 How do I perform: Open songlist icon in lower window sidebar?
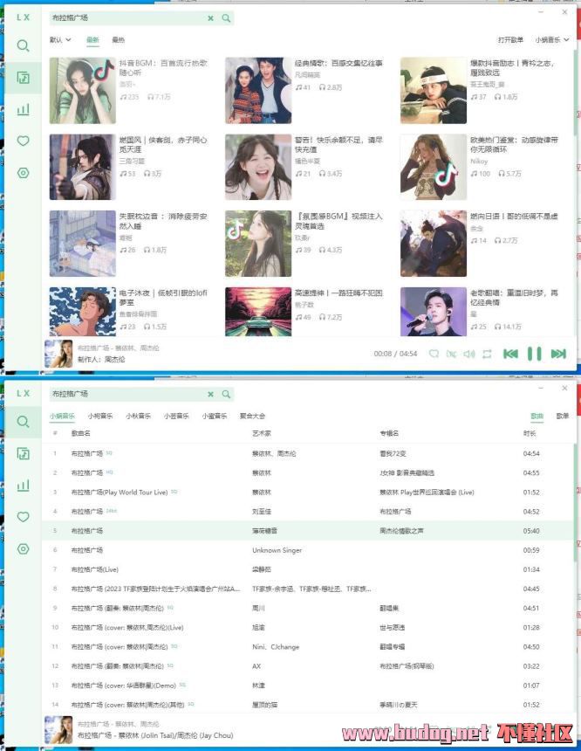pyautogui.click(x=24, y=453)
